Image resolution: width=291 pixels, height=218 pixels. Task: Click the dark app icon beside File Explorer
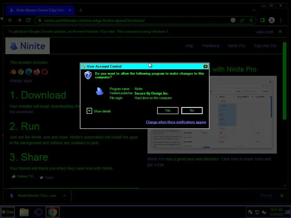pos(38,212)
